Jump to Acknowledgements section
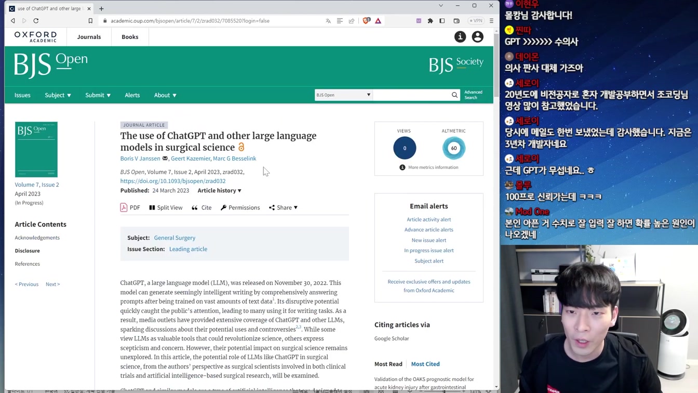Screen dimensions: 698x393 [37, 238]
